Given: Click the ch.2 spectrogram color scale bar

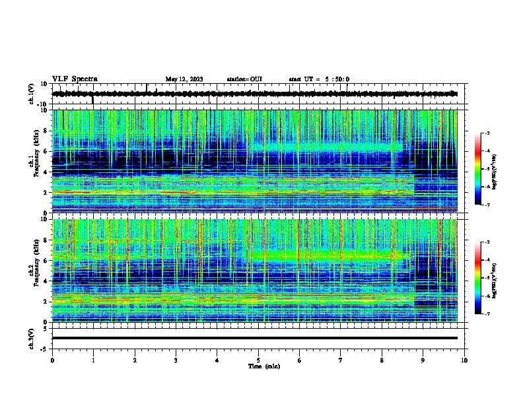Looking at the screenshot, I should pos(478,278).
